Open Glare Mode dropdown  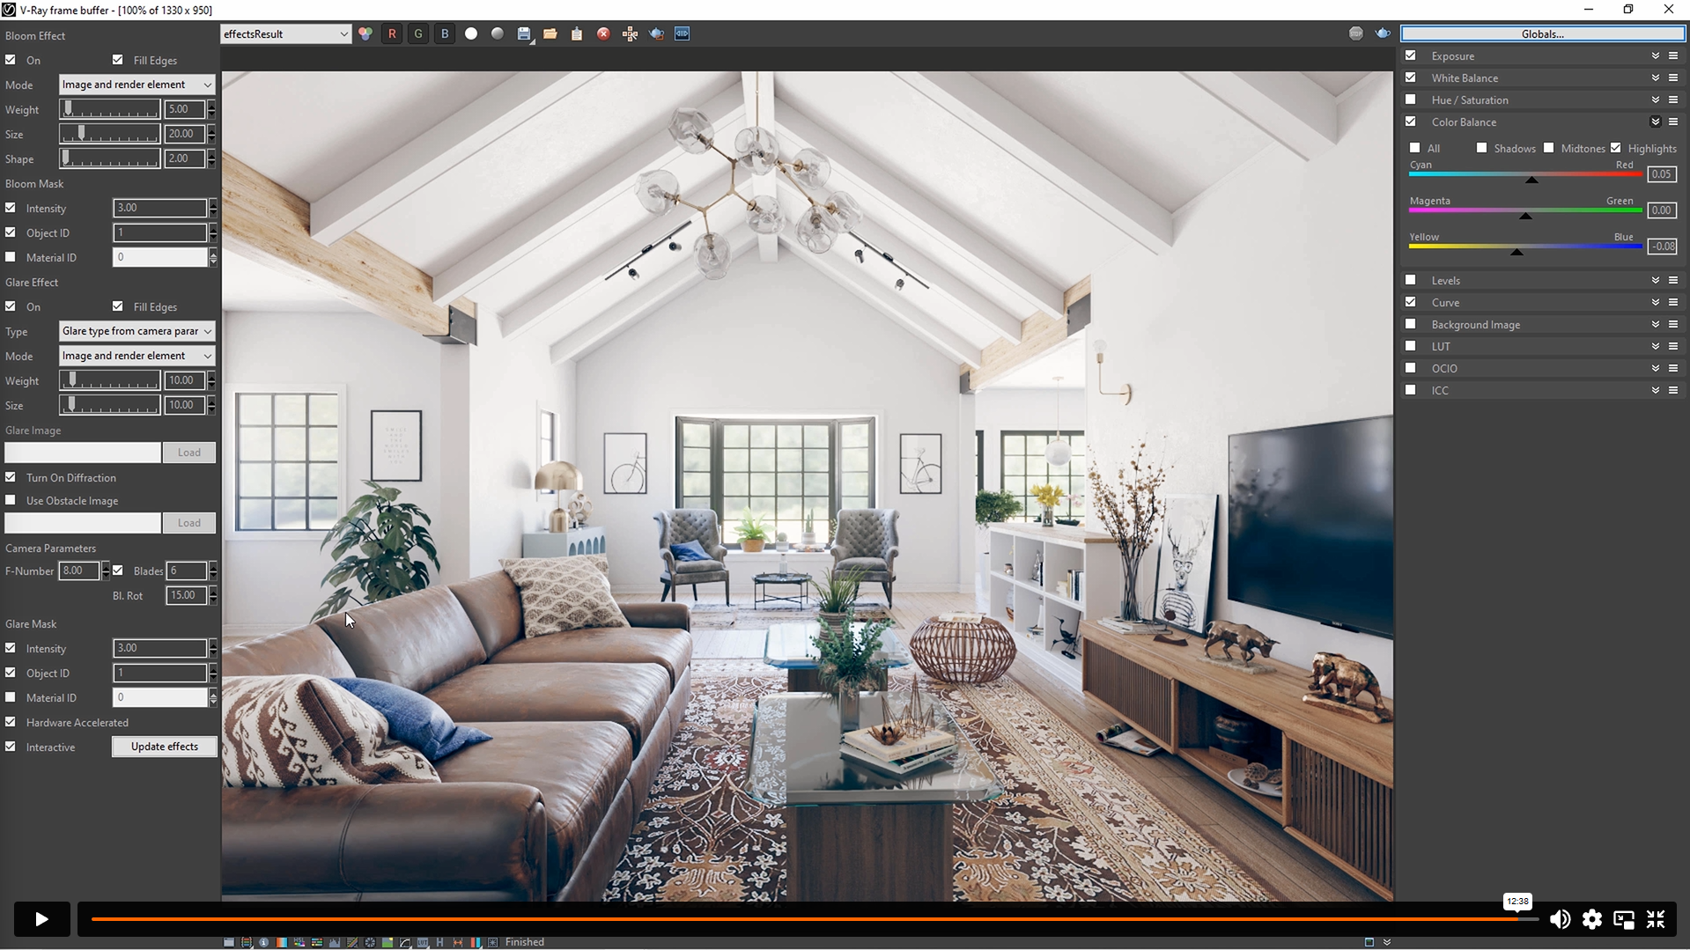(137, 356)
